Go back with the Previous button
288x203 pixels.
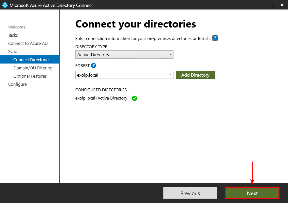[190, 193]
